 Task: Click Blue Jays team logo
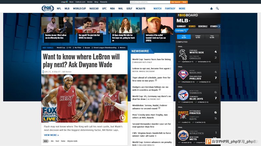(x=183, y=95)
